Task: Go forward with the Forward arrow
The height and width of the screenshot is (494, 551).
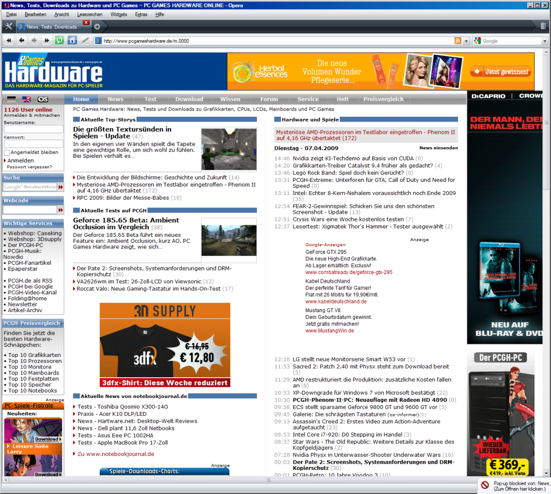Action: 34,41
